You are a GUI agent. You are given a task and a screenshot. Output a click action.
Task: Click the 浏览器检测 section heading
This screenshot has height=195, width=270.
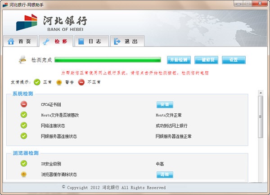point(26,153)
